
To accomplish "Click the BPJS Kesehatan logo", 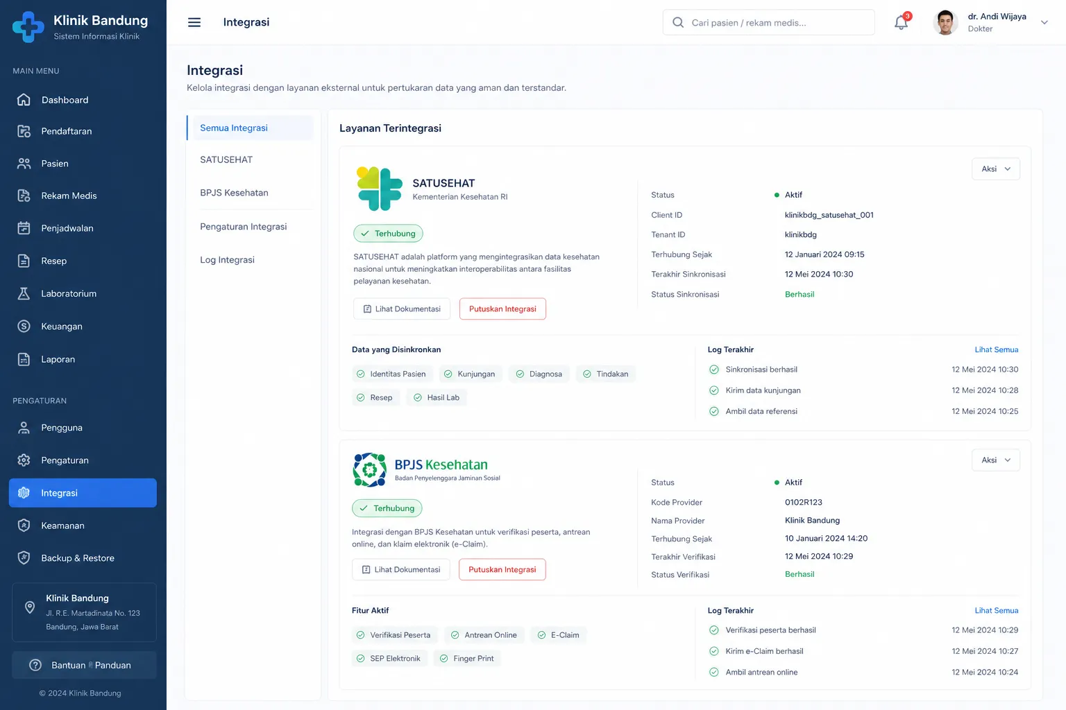I will tap(370, 470).
